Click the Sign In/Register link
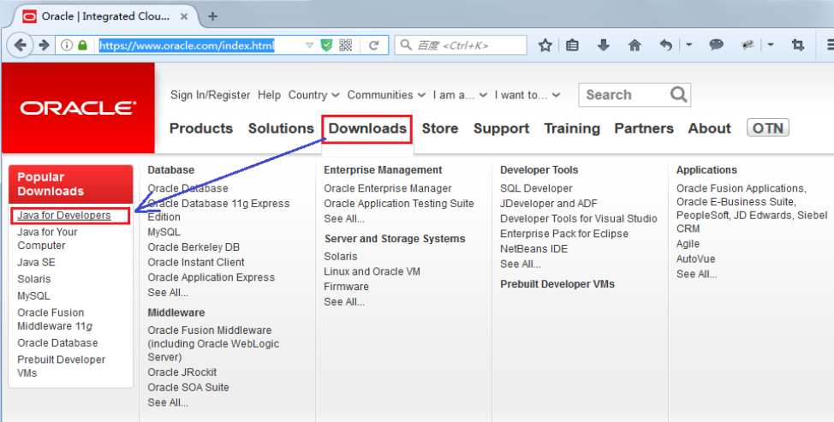 pos(210,95)
